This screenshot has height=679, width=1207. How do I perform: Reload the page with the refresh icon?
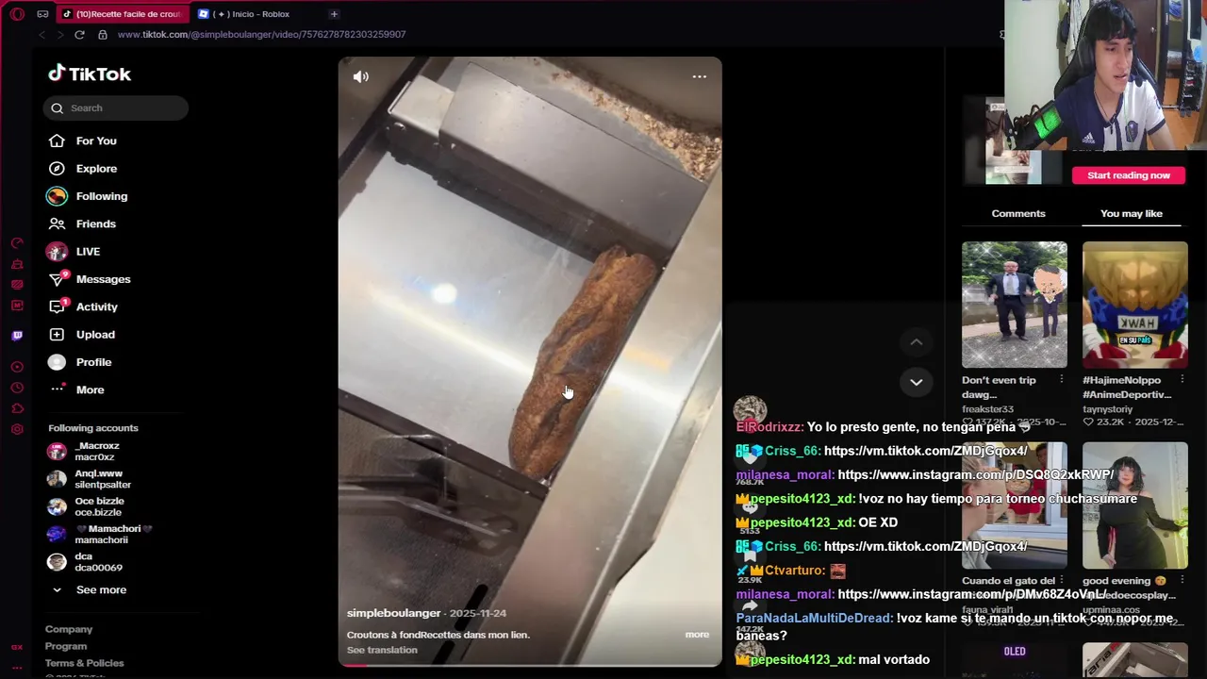tap(79, 34)
